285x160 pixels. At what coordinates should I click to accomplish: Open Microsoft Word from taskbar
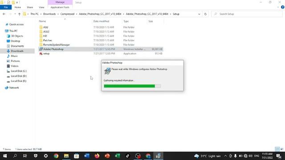pos(87,156)
